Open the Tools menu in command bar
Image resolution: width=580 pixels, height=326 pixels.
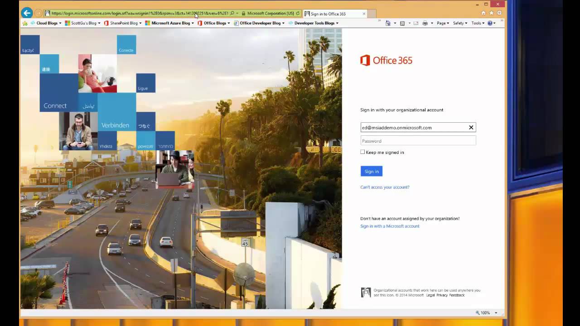[x=478, y=23]
